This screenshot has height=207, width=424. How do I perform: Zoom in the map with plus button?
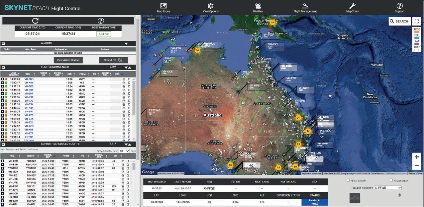pyautogui.click(x=416, y=157)
